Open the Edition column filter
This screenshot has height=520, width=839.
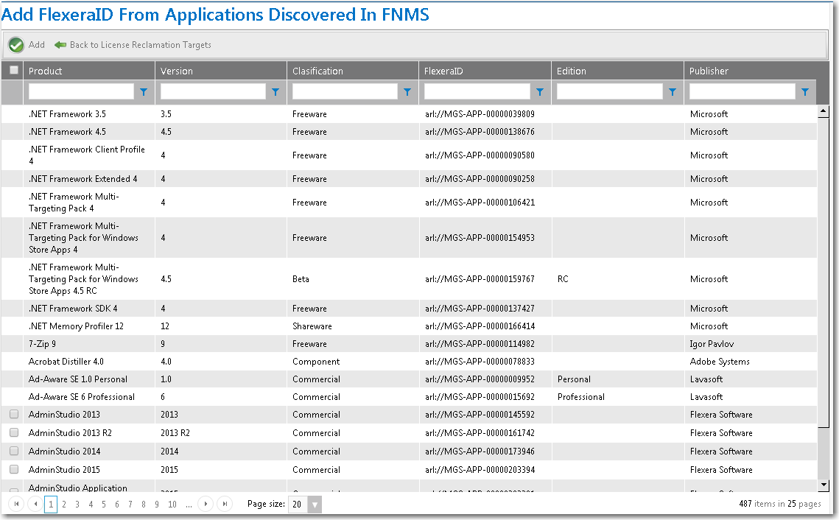pyautogui.click(x=672, y=91)
